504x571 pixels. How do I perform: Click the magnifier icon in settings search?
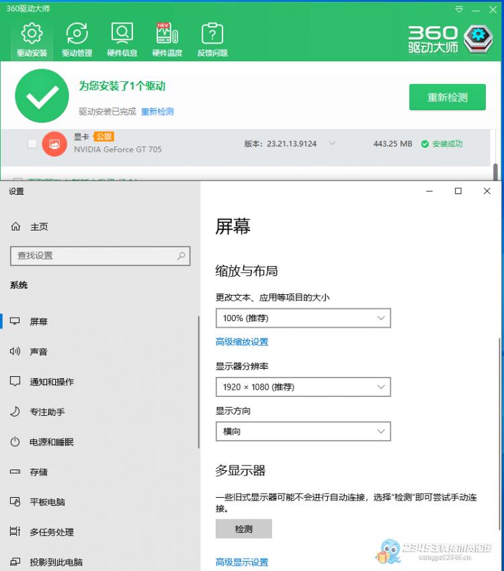click(181, 256)
